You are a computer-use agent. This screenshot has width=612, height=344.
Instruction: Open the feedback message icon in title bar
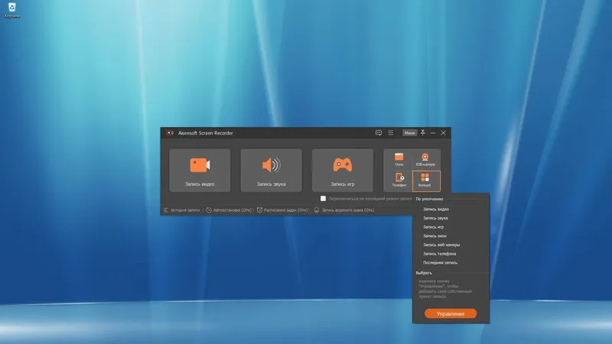(378, 133)
